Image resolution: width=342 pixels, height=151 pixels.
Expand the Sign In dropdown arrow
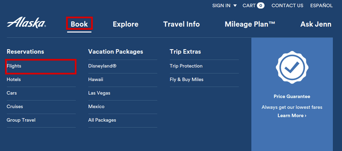point(235,6)
